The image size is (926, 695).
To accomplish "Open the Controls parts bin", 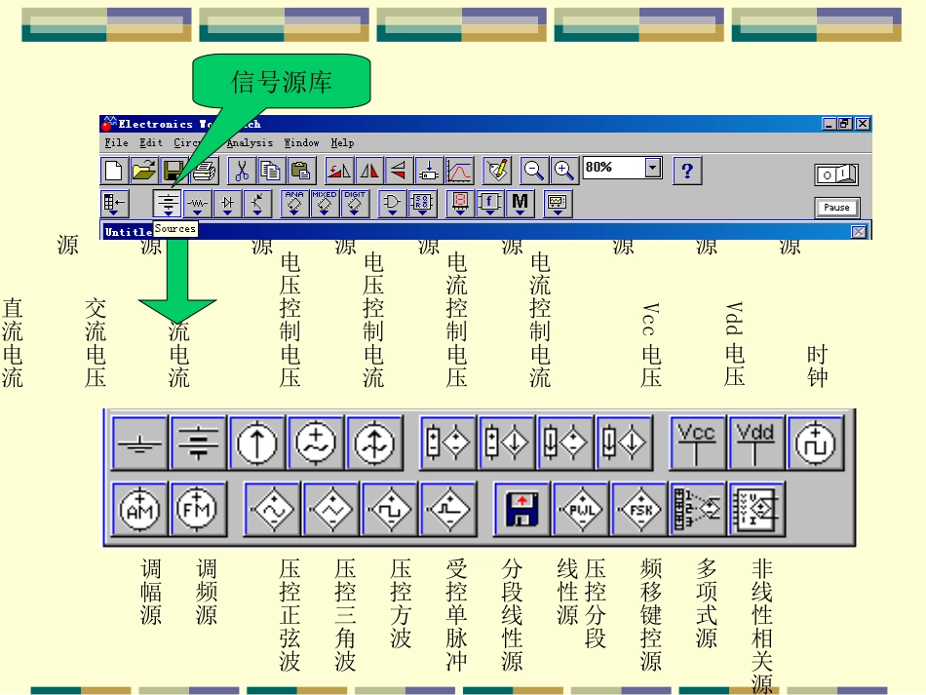I will click(489, 203).
